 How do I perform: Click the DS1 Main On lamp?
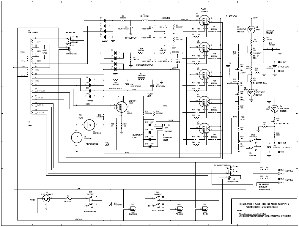coord(132,208)
